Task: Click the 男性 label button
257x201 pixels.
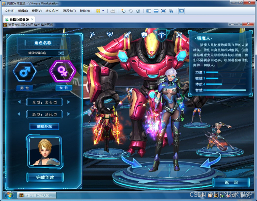Action: point(25,88)
